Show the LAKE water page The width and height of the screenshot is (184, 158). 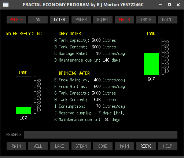tap(59, 146)
